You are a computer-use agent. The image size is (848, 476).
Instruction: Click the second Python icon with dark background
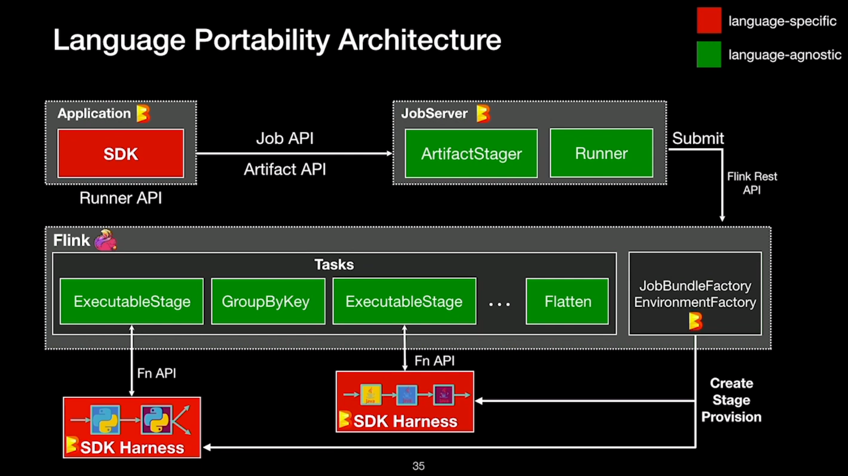pos(156,420)
